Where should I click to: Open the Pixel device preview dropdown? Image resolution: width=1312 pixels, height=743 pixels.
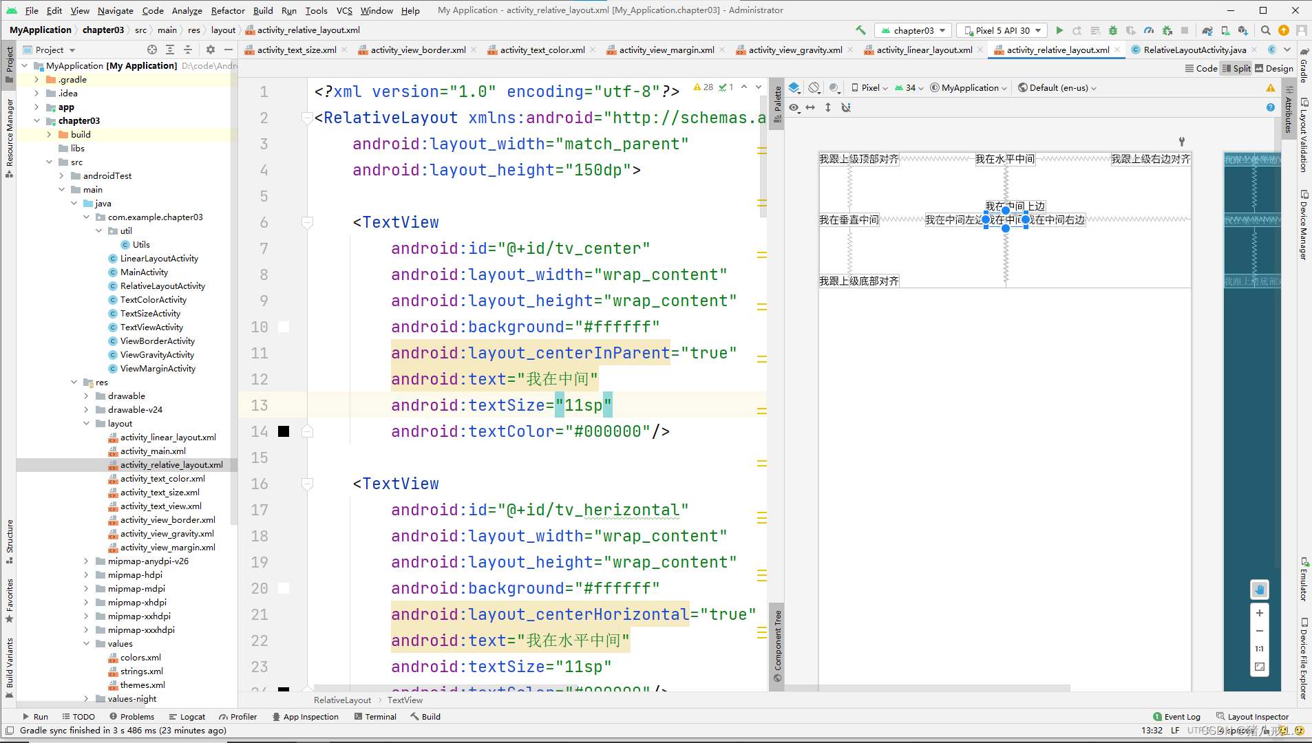870,87
